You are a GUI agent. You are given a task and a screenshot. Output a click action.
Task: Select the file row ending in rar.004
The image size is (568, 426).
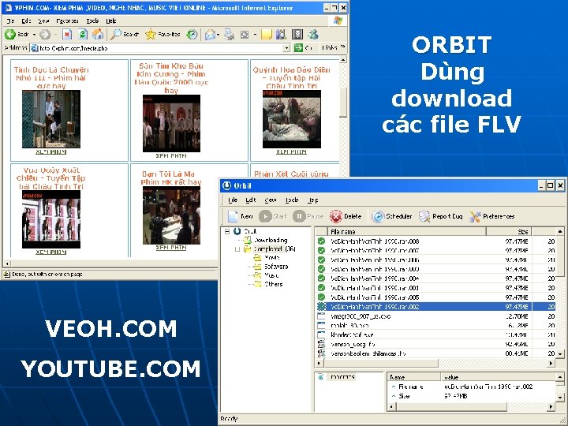(x=435, y=278)
